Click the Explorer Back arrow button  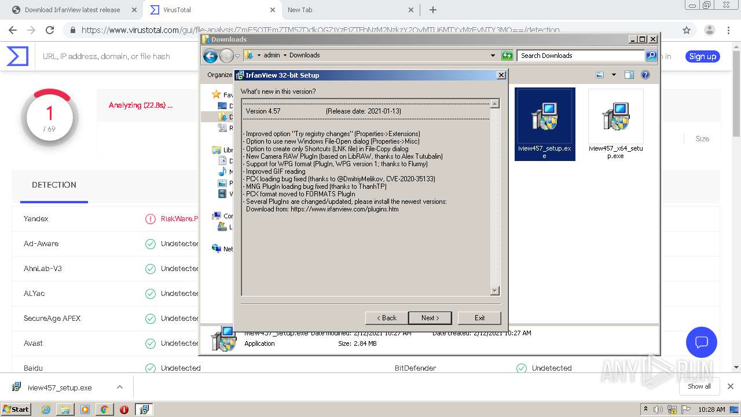(210, 56)
